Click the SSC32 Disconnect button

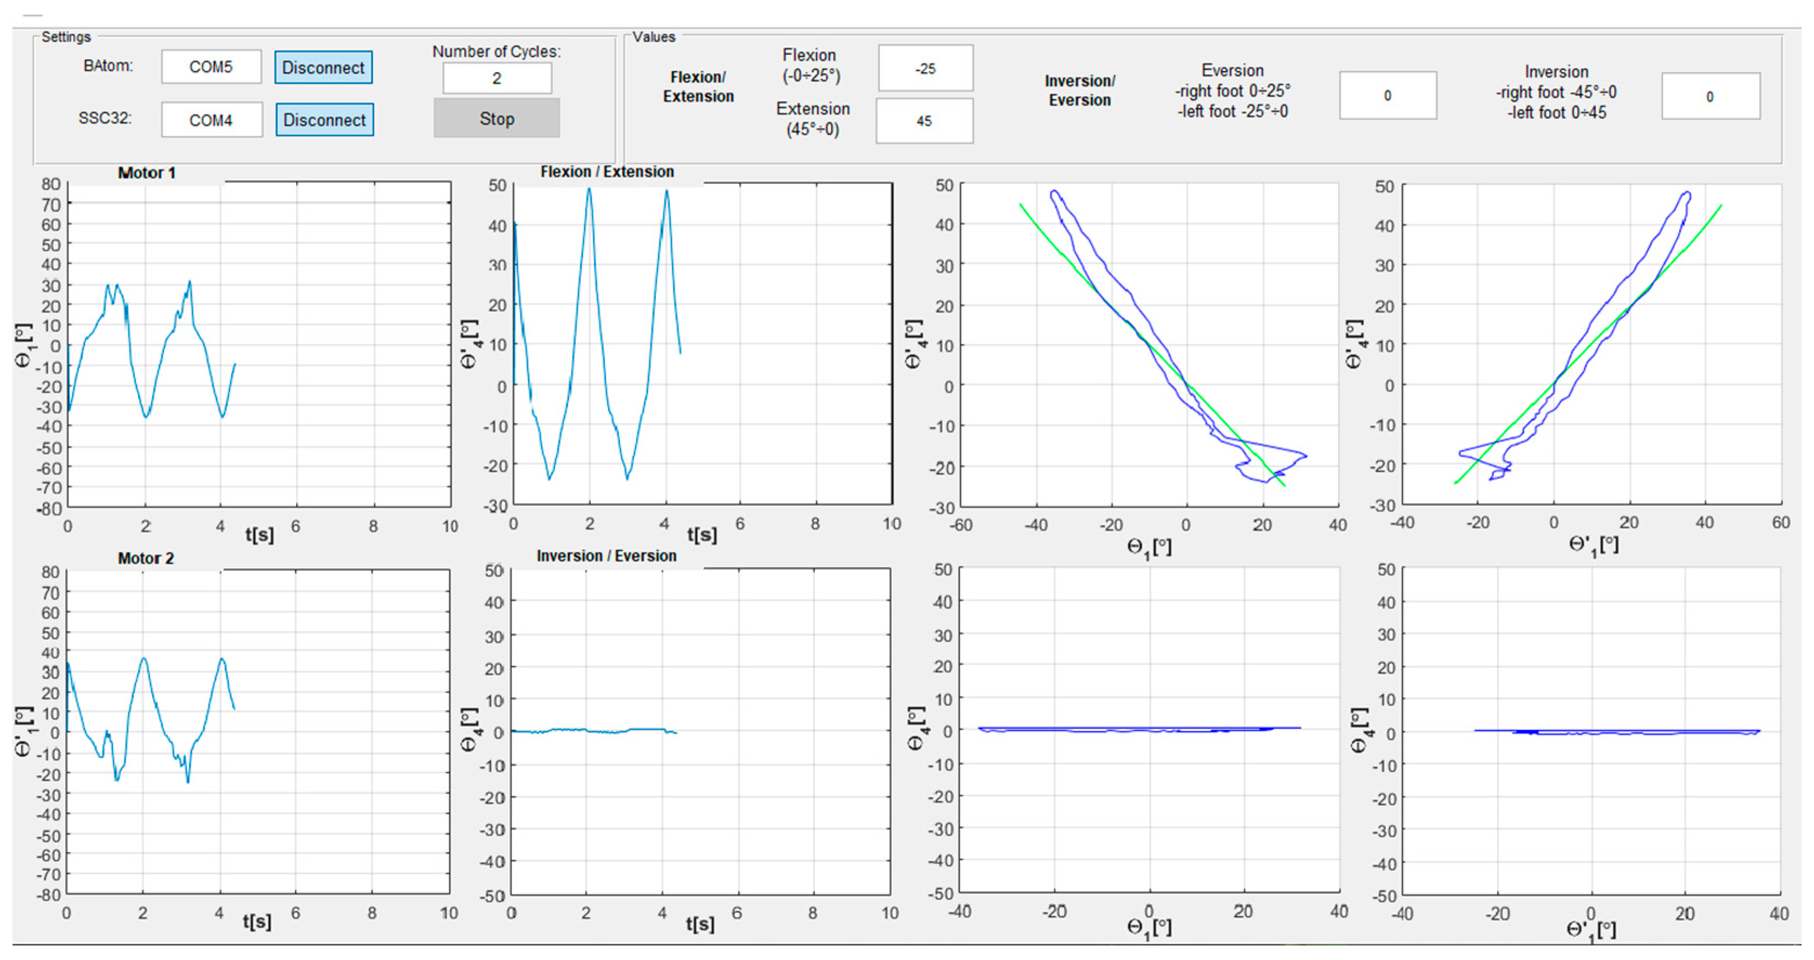[x=324, y=120]
